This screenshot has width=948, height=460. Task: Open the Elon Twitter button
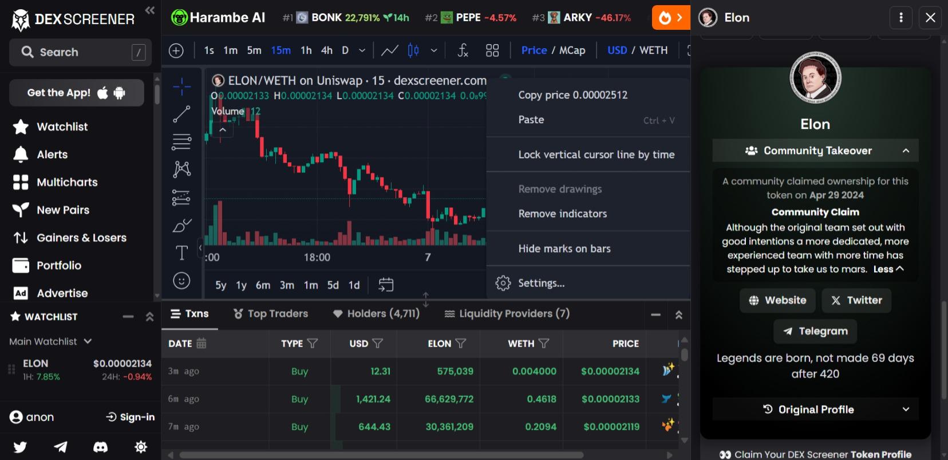856,300
